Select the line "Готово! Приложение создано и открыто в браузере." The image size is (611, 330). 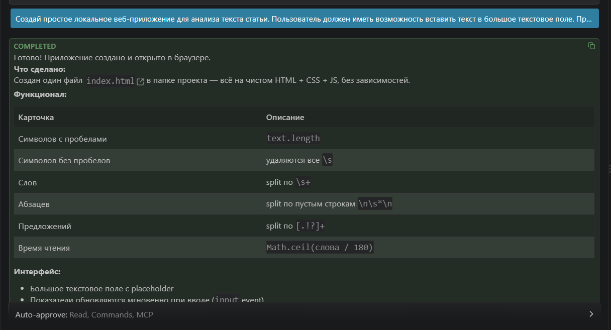tap(112, 57)
